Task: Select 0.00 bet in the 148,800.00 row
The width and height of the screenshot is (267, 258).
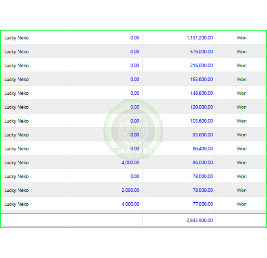Action: [x=135, y=93]
